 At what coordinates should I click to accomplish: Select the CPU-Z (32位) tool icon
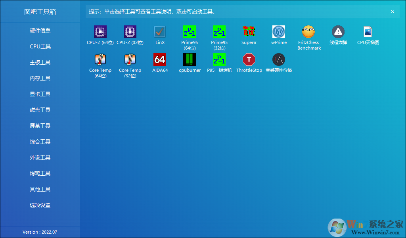130,32
